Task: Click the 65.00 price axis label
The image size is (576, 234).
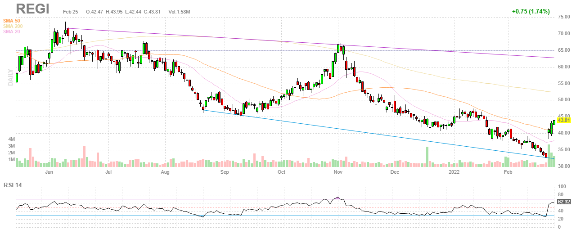Action: pos(564,50)
